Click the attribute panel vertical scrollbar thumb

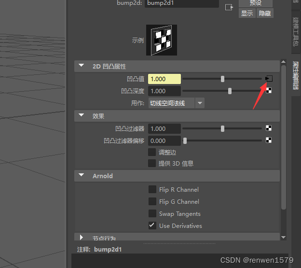coord(284,137)
